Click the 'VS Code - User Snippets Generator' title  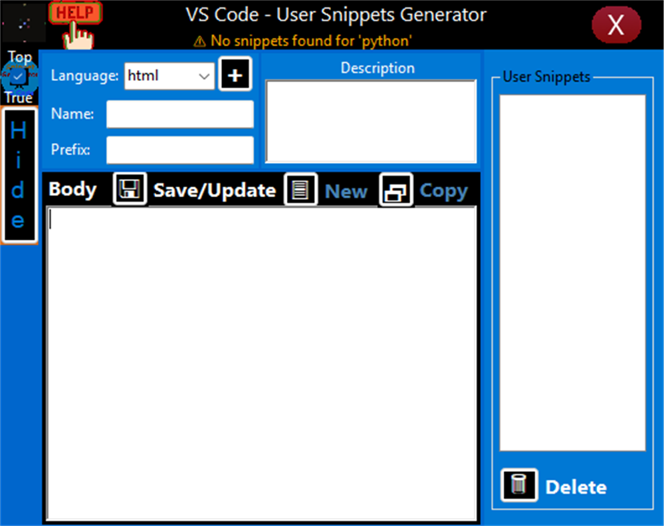click(336, 15)
